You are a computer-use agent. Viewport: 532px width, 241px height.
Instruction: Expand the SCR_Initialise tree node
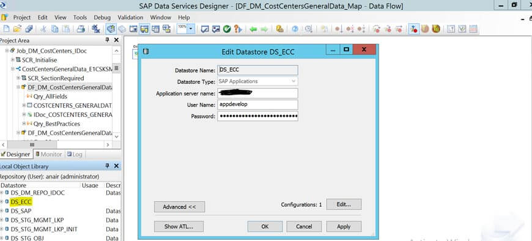point(13,60)
